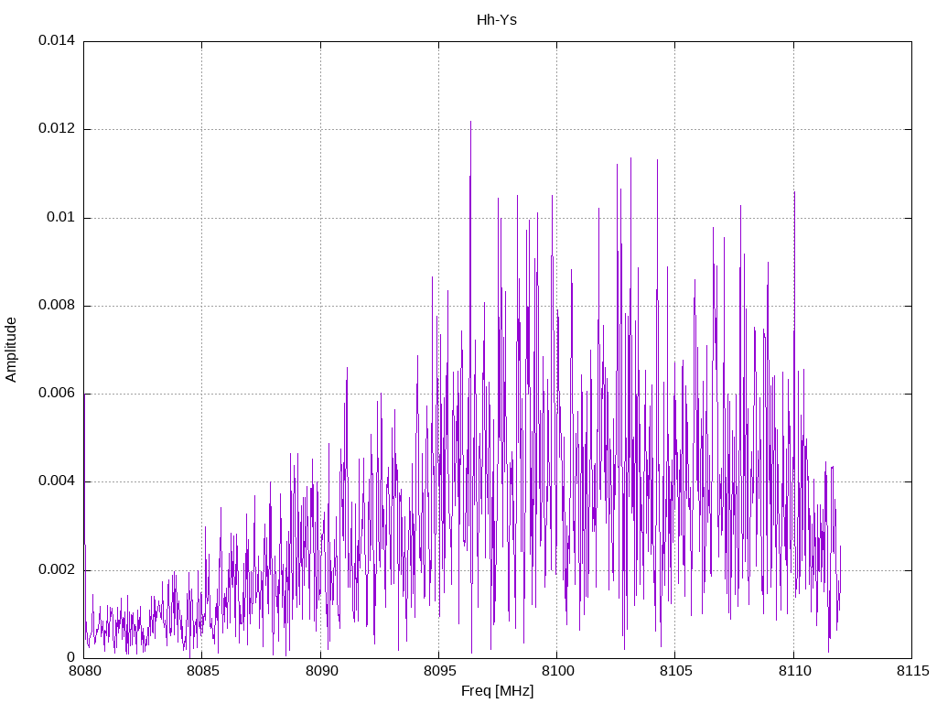Click the "Freq [MHz]" x-axis label
This screenshot has height=703, width=937.
click(x=497, y=691)
